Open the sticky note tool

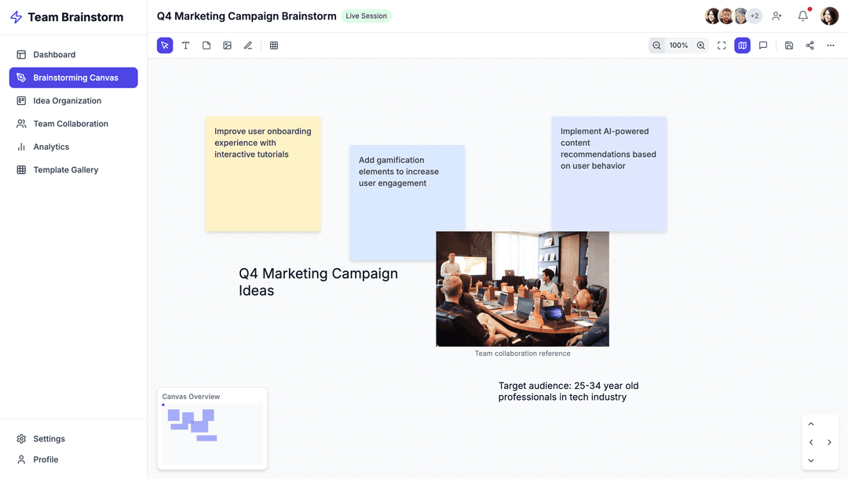pyautogui.click(x=207, y=45)
